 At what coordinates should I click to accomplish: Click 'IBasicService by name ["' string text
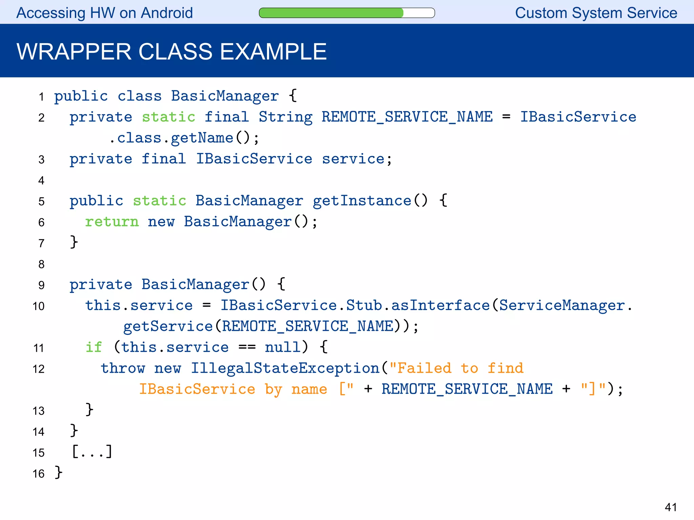pyautogui.click(x=247, y=390)
